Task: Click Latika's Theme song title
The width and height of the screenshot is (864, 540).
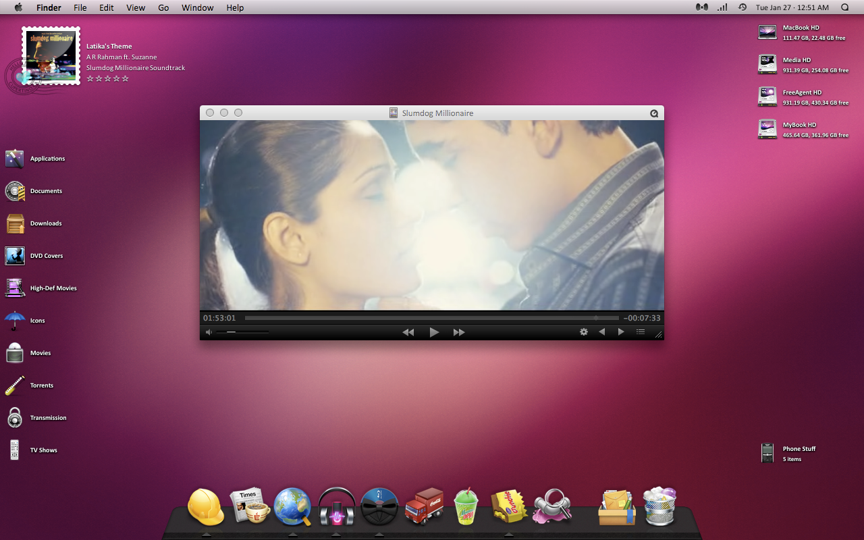Action: (x=109, y=47)
